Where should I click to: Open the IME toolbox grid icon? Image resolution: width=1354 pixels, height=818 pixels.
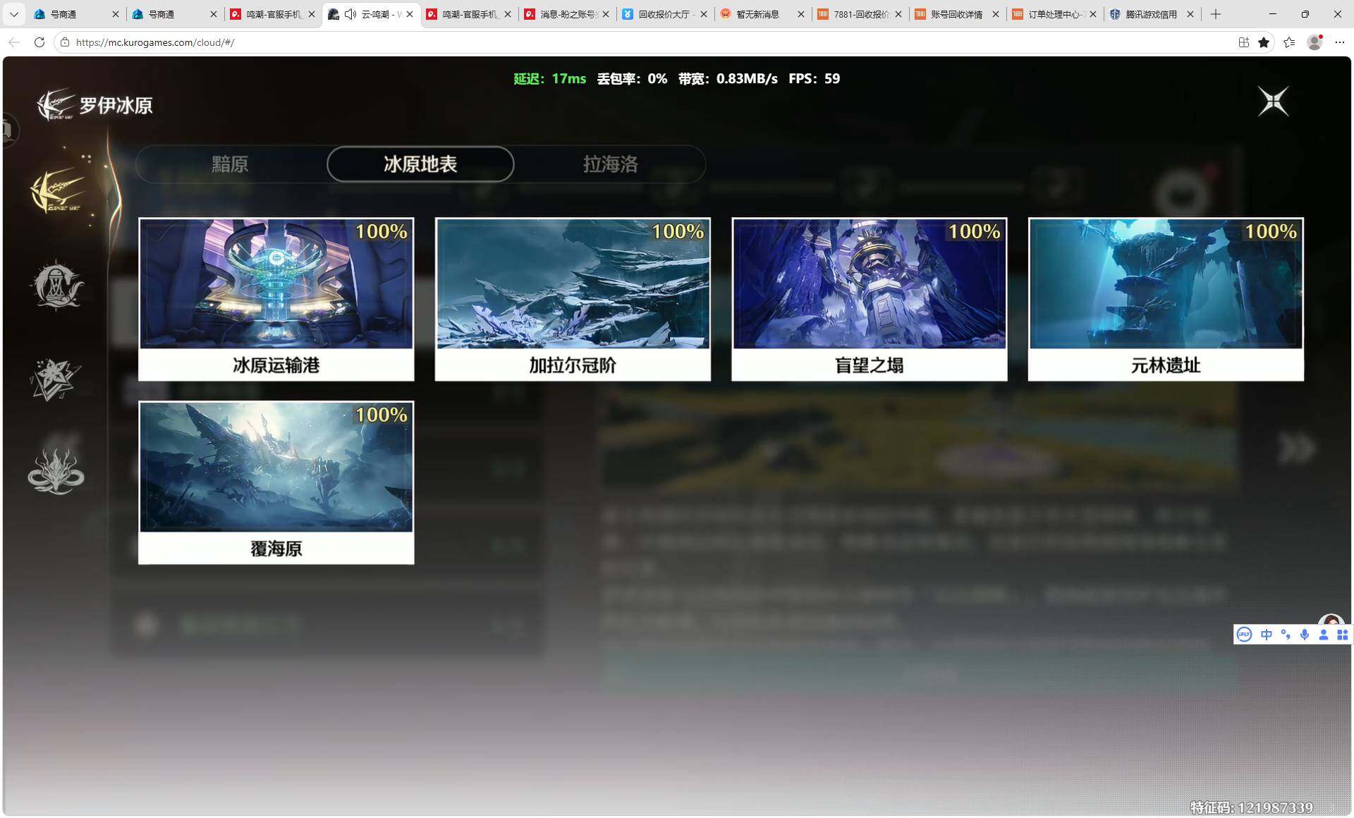click(x=1343, y=635)
